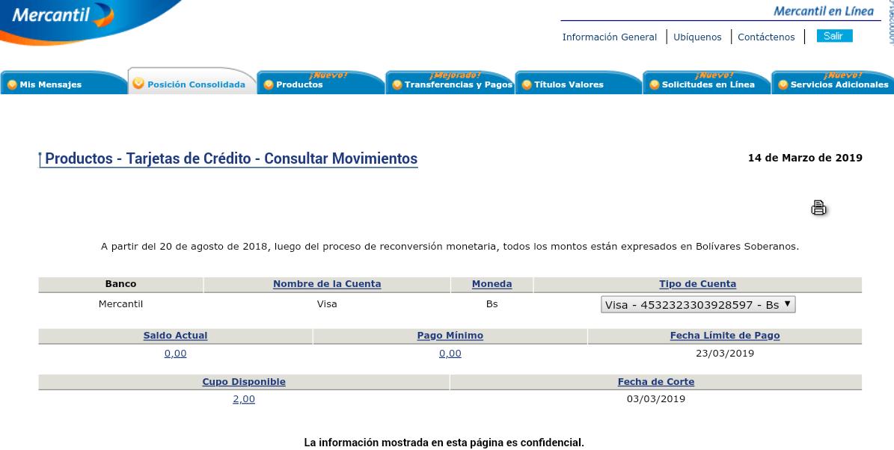Click the Solicitudes en Línea bullet icon
The image size is (894, 450).
click(x=655, y=85)
